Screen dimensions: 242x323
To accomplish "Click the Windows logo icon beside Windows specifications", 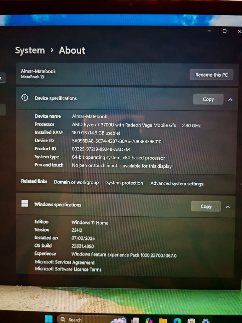I will click(25, 203).
